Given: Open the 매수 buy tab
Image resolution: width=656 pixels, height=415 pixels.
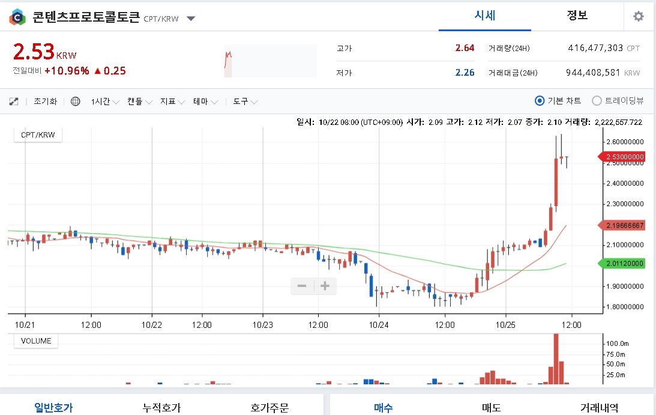Looking at the screenshot, I should coord(384,407).
